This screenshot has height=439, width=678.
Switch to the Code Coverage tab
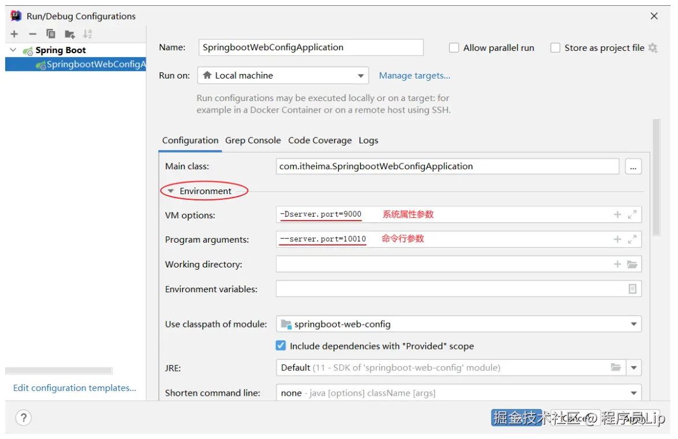click(x=320, y=140)
